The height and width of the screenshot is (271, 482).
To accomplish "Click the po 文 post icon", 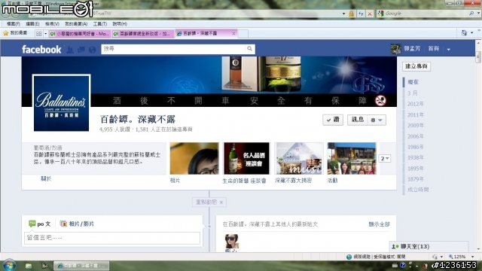I will click(32, 224).
